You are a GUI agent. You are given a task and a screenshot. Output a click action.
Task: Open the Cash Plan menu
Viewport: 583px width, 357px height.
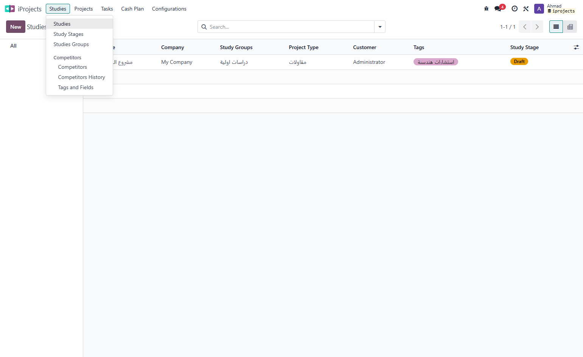click(132, 9)
